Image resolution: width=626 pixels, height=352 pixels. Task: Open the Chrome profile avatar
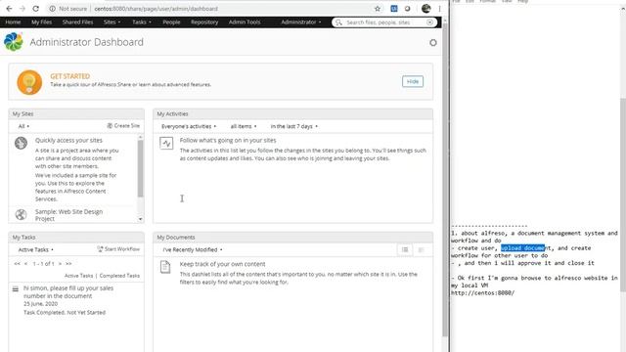coord(426,9)
